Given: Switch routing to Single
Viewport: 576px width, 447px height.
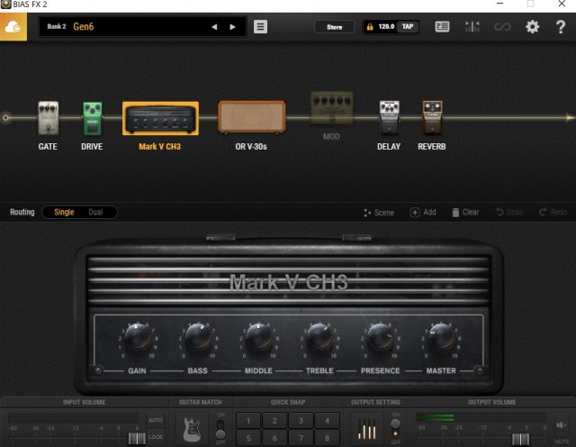Looking at the screenshot, I should coord(64,213).
